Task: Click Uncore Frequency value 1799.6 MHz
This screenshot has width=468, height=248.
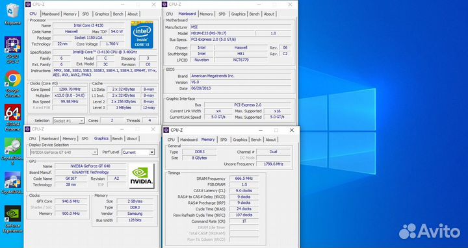Action: click(273, 164)
